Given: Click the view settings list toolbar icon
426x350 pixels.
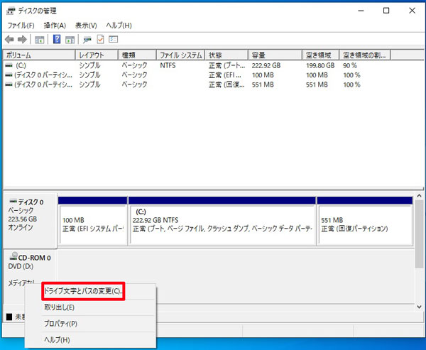Looking at the screenshot, I should pos(112,40).
